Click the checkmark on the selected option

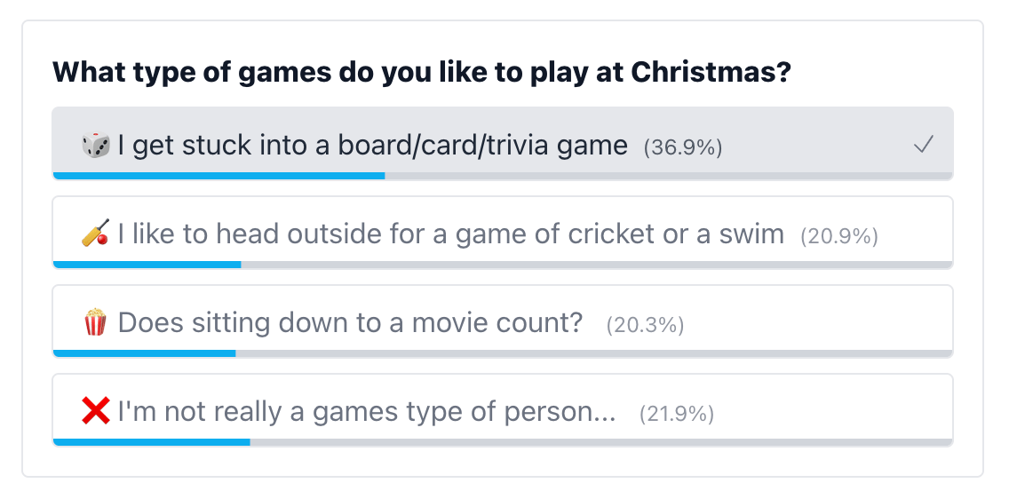click(924, 146)
